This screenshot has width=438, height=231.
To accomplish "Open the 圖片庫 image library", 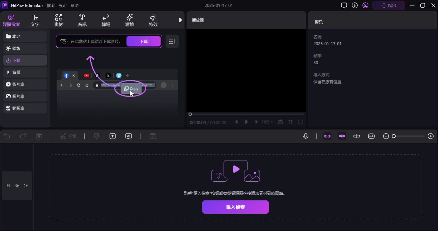I will [25, 96].
